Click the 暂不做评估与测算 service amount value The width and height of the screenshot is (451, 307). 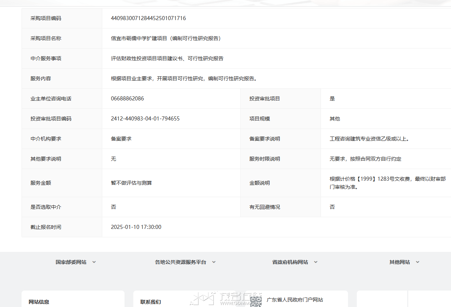point(131,183)
